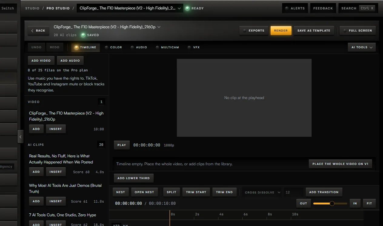383x226 pixels.
Task: Click the SPLIT tool button
Action: (x=172, y=192)
